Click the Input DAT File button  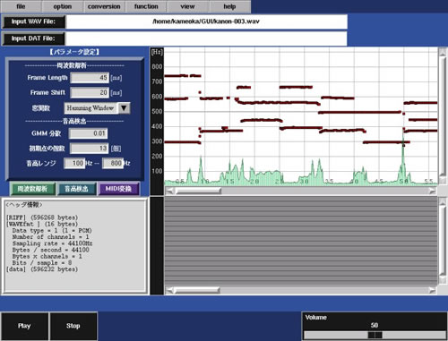coord(33,38)
